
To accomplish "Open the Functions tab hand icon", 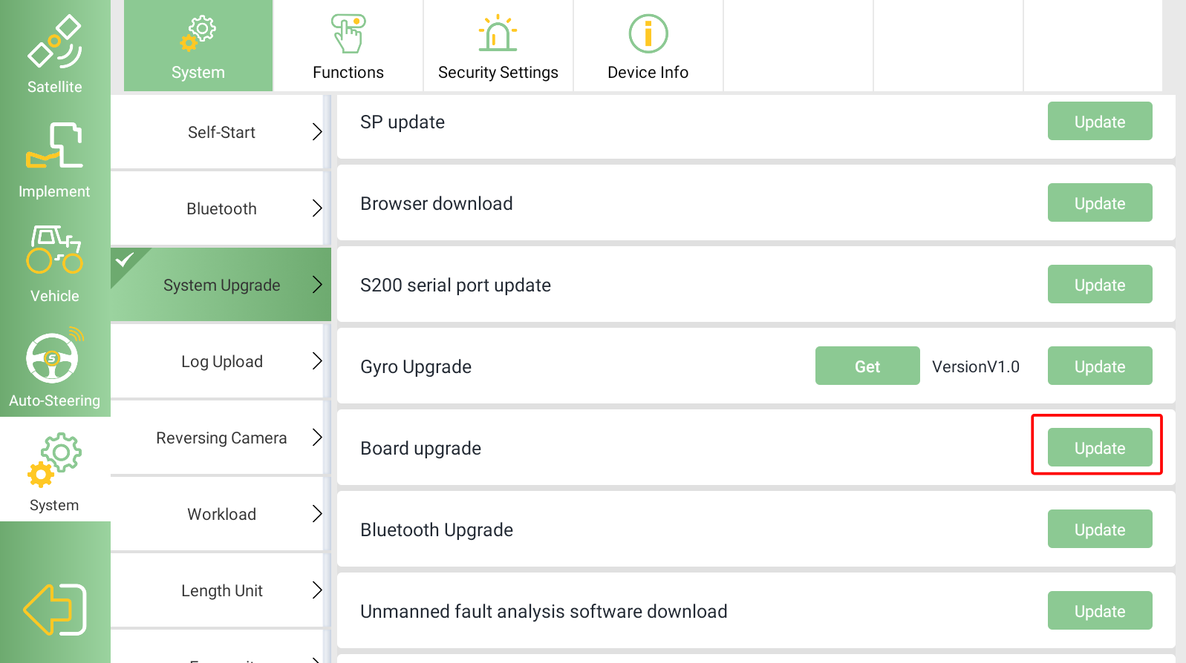I will (348, 34).
